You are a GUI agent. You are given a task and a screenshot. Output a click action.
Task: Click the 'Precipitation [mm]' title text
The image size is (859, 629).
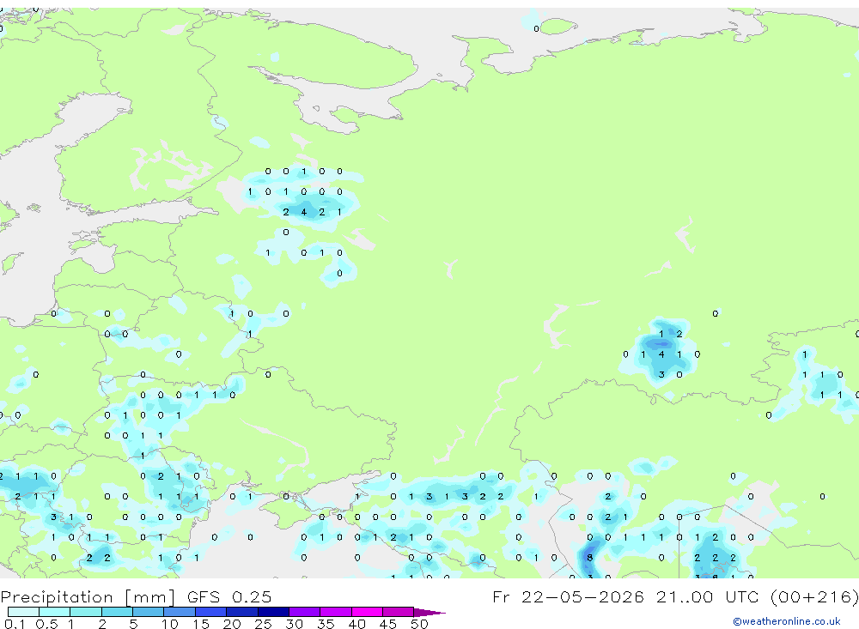point(88,597)
